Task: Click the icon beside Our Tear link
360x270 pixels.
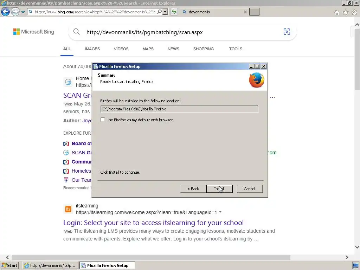Action: 66,180
